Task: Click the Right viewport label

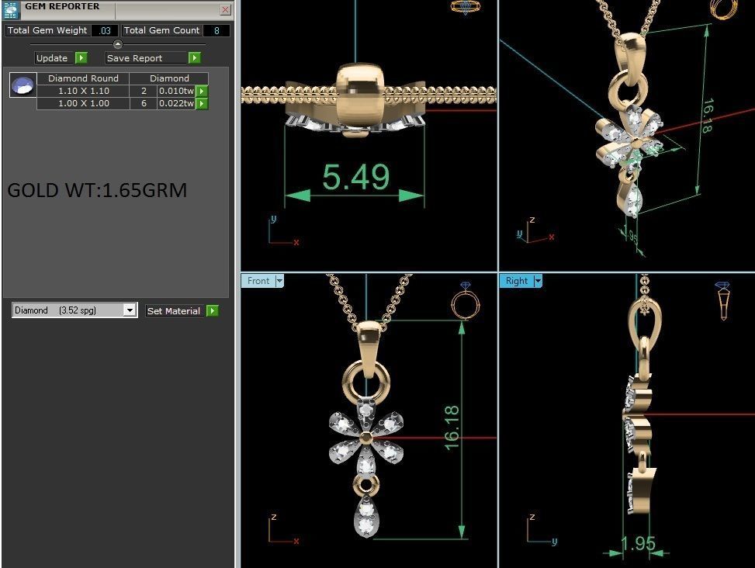Action: tap(517, 281)
